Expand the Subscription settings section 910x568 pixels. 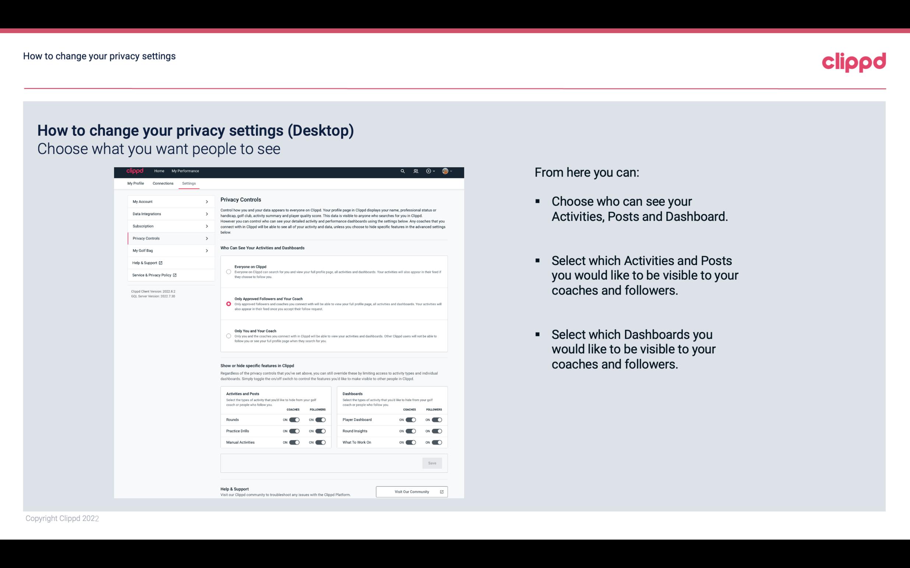coord(167,226)
